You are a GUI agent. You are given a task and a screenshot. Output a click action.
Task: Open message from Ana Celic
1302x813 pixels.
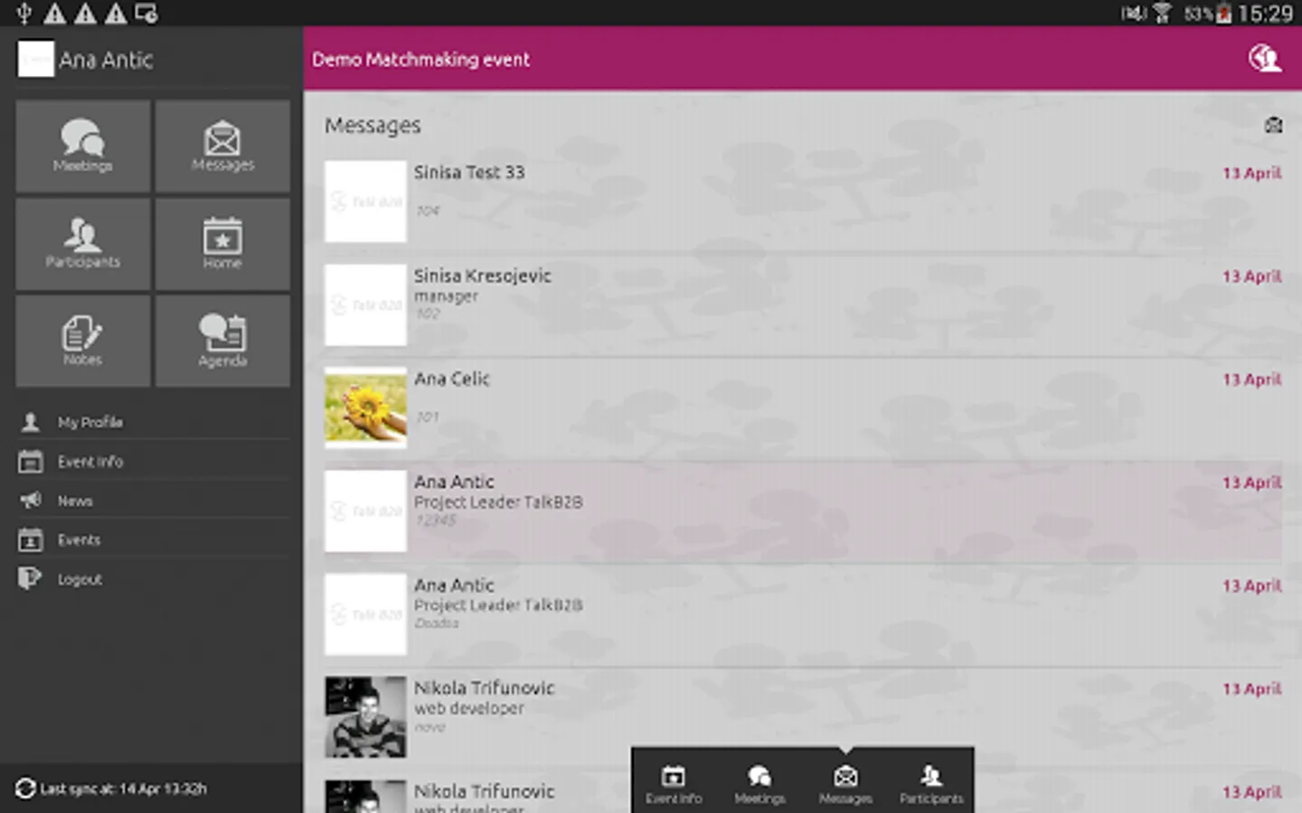tap(803, 408)
